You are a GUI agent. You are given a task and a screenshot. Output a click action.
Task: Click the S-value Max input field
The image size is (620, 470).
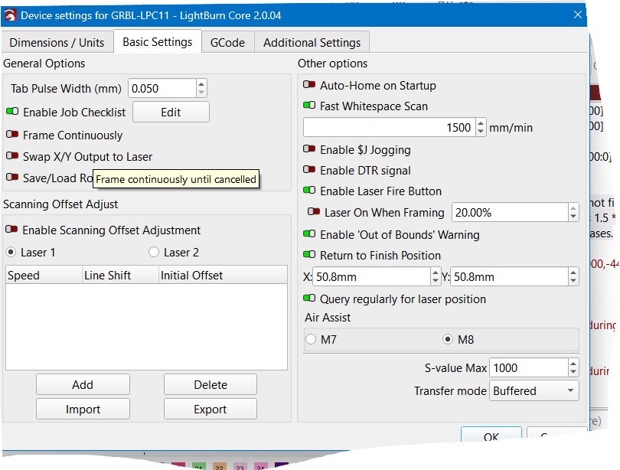528,368
